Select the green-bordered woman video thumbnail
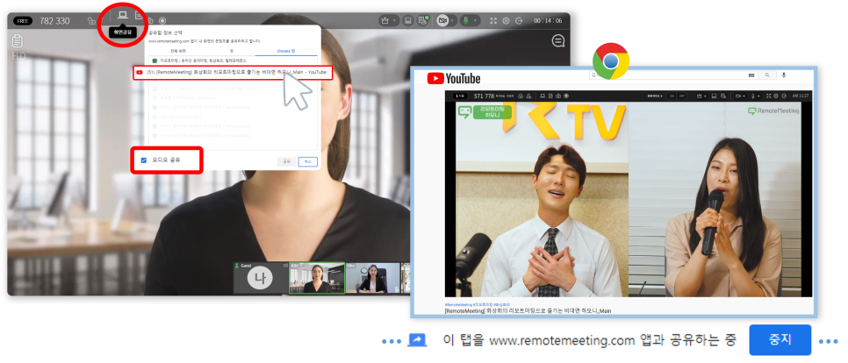Image resolution: width=848 pixels, height=363 pixels. pos(317,278)
